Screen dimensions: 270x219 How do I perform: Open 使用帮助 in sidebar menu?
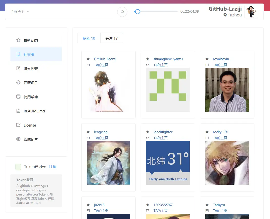point(36,97)
